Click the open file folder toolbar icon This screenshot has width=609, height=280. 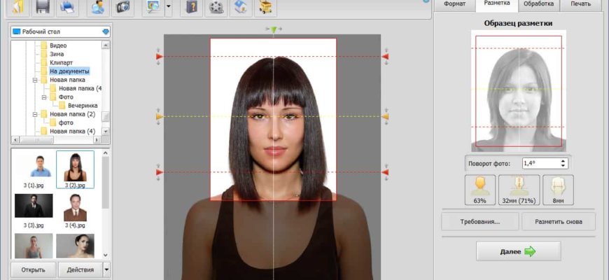pyautogui.click(x=17, y=8)
